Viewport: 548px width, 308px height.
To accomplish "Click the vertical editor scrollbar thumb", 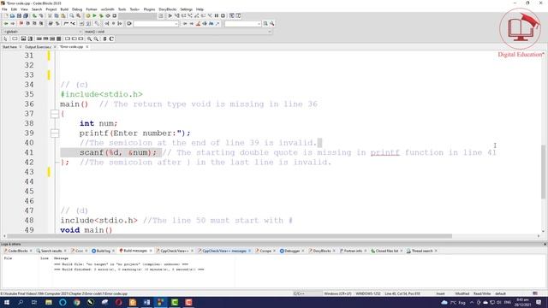I will click(543, 172).
